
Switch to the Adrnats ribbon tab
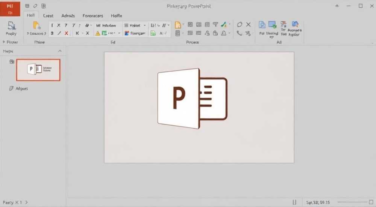[68, 16]
